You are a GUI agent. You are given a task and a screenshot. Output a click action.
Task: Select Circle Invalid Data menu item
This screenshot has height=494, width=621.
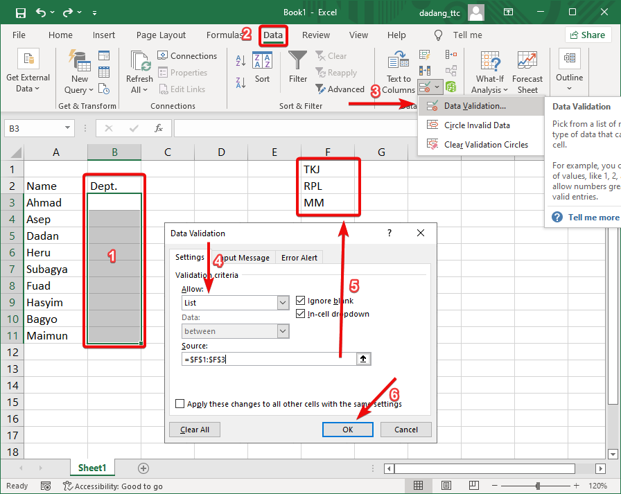click(477, 125)
